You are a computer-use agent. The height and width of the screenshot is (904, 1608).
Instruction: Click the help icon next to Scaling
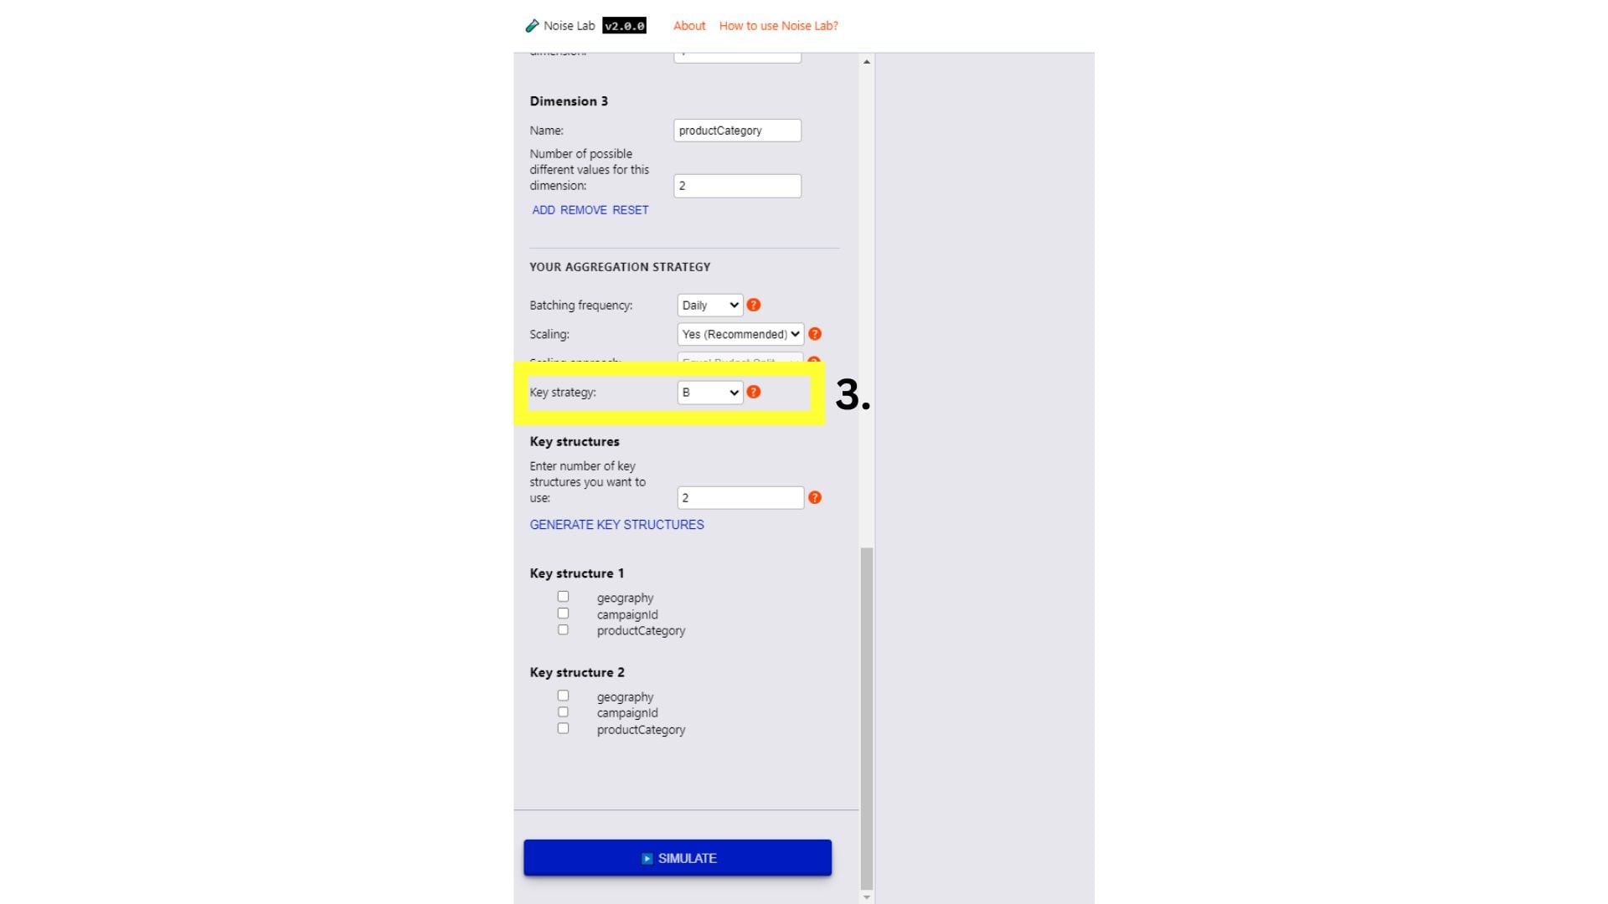click(x=814, y=335)
